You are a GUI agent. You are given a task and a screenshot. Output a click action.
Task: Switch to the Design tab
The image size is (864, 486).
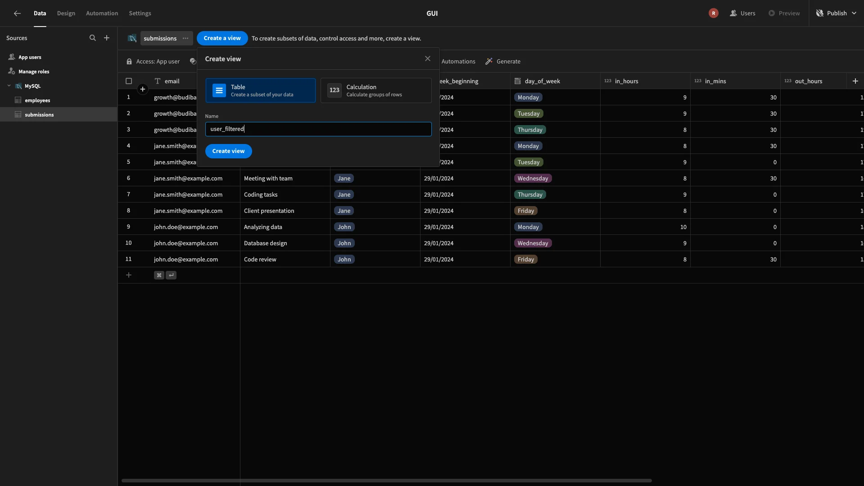tap(66, 13)
